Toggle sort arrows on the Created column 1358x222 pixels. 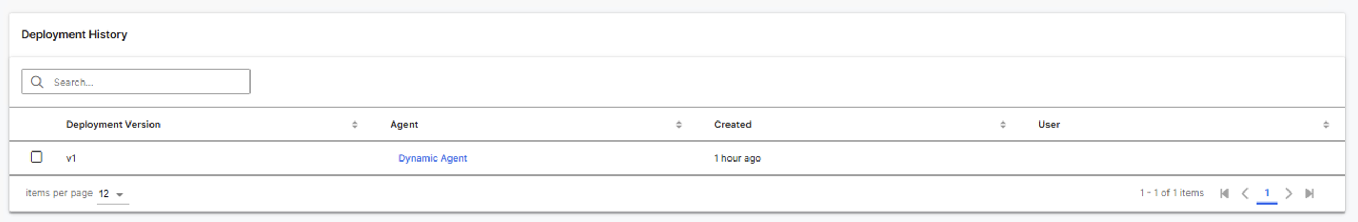[x=1003, y=125]
